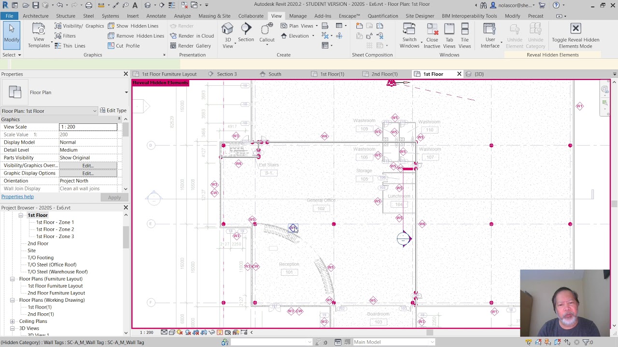Collapse the 1st Floor tree node
The image size is (618, 347).
(x=21, y=215)
